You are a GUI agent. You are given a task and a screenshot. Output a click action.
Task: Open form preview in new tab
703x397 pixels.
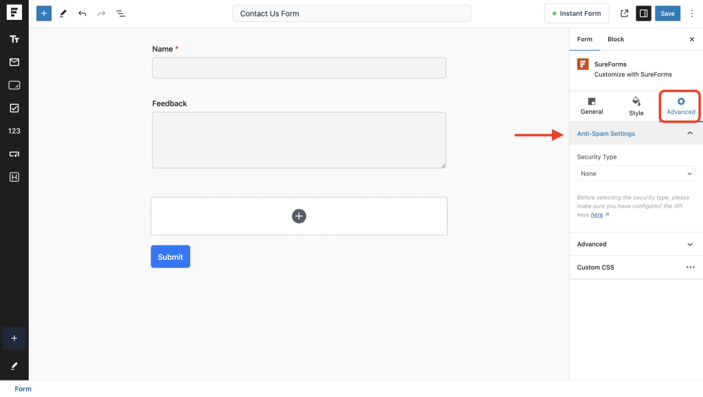point(624,14)
